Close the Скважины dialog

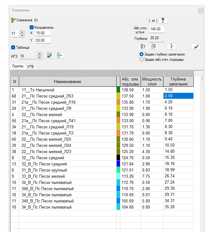(201, 11)
